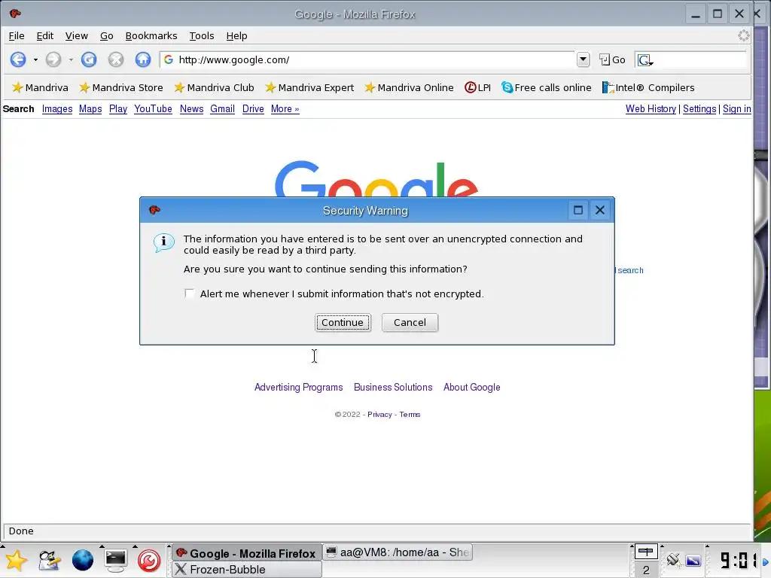
Task: Open the Intel Compilers bookmark
Action: pyautogui.click(x=648, y=87)
